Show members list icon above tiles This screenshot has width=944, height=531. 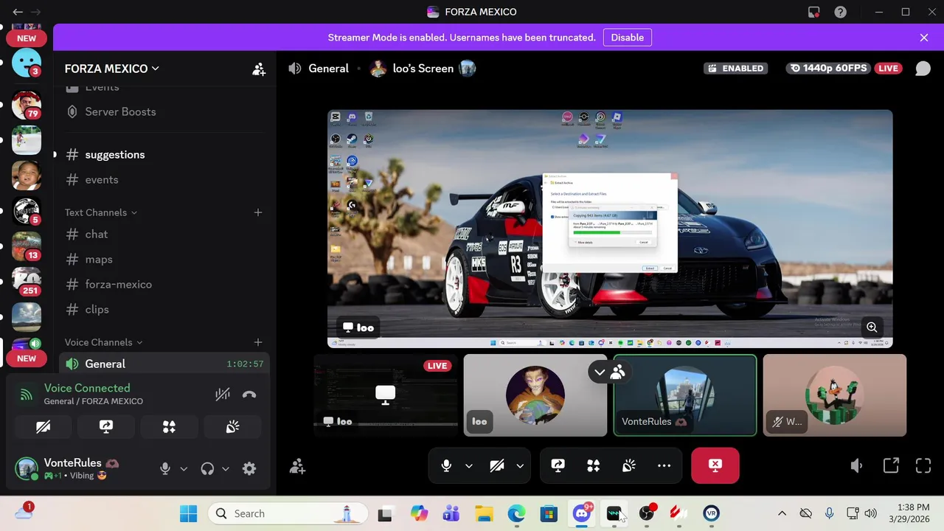coord(618,372)
